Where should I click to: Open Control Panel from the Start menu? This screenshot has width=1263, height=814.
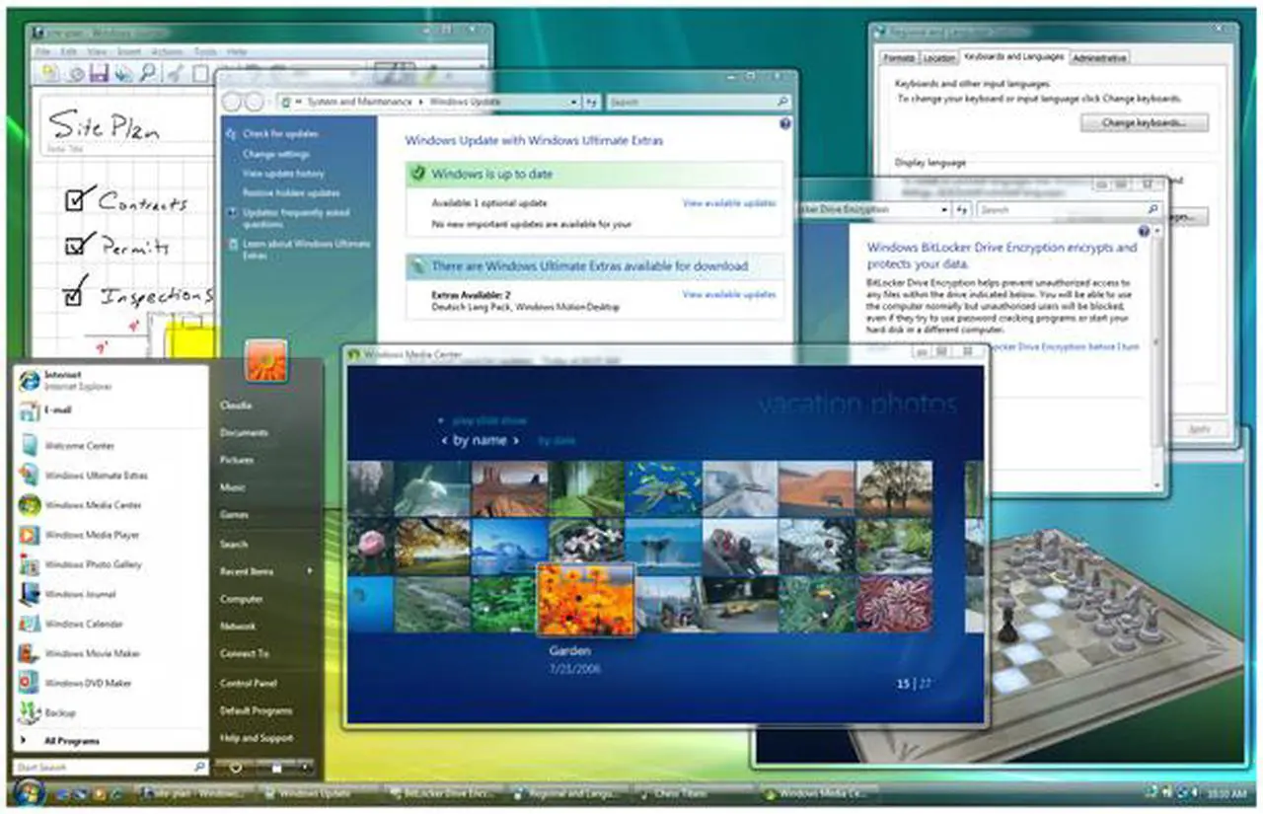(x=248, y=683)
